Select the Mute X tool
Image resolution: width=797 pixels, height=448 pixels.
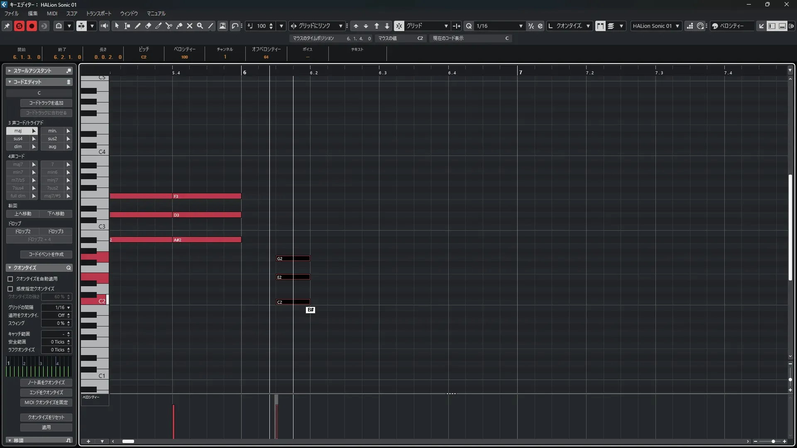[190, 26]
